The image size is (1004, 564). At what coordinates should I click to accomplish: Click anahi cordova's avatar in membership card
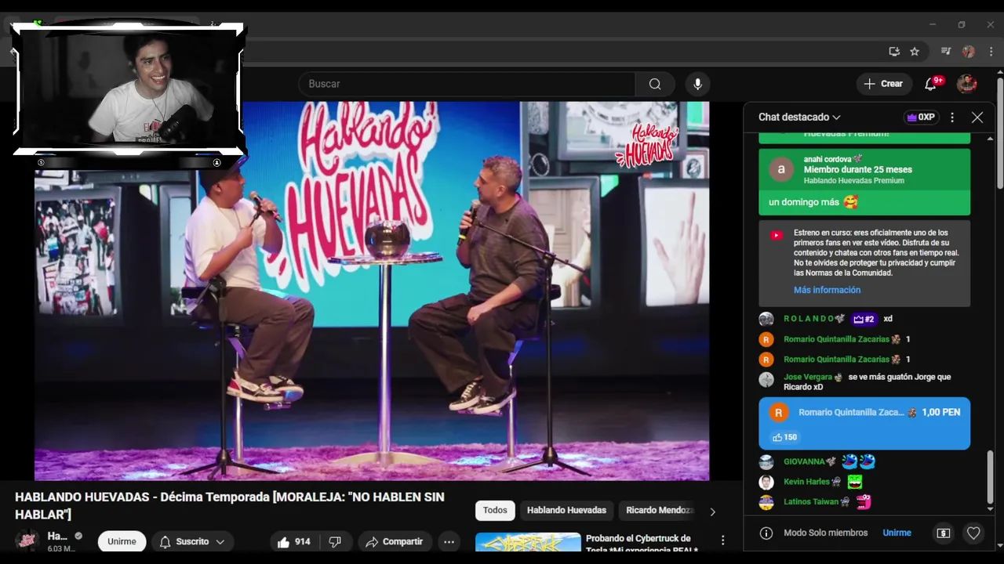pyautogui.click(x=780, y=169)
